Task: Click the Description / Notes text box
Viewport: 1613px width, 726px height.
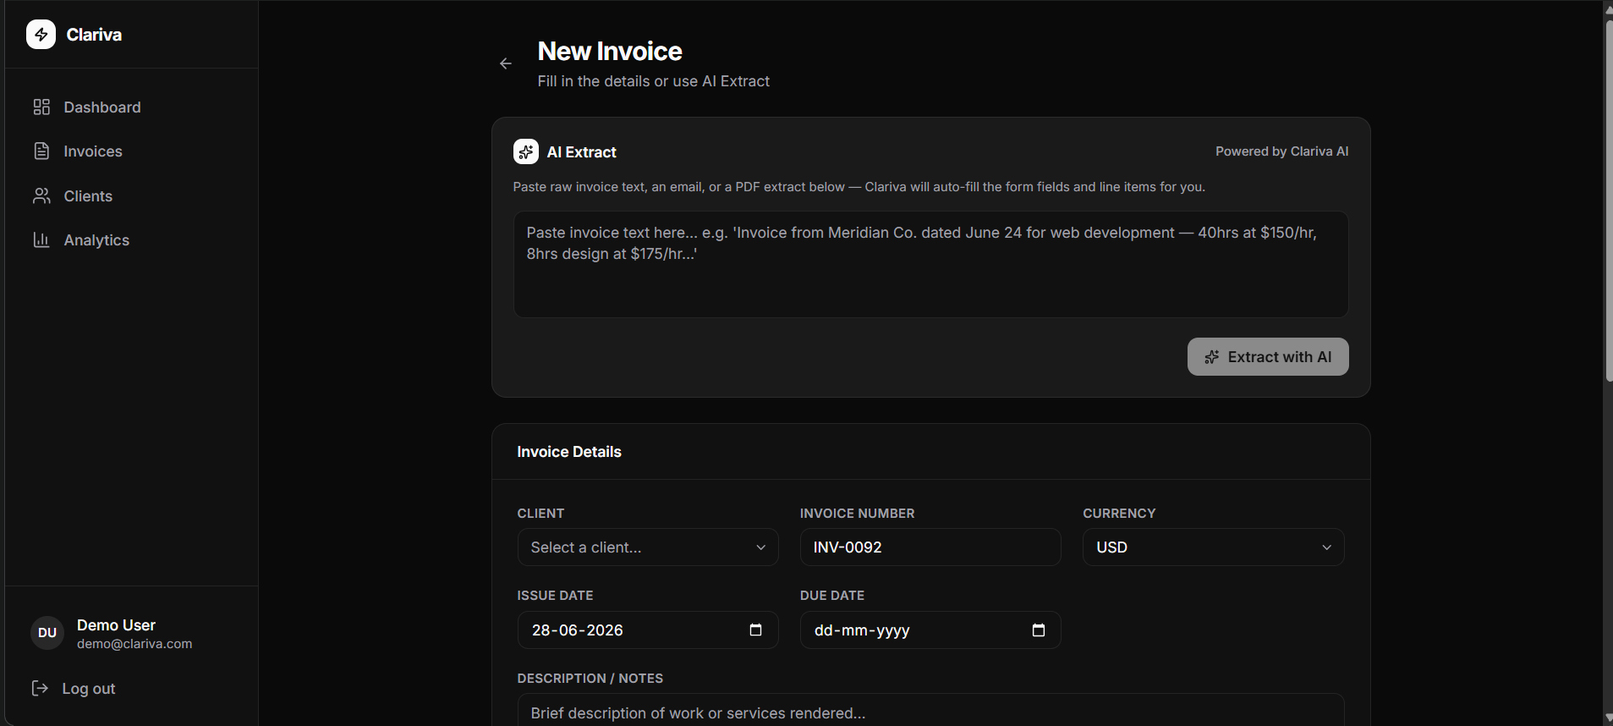Action: (x=930, y=711)
